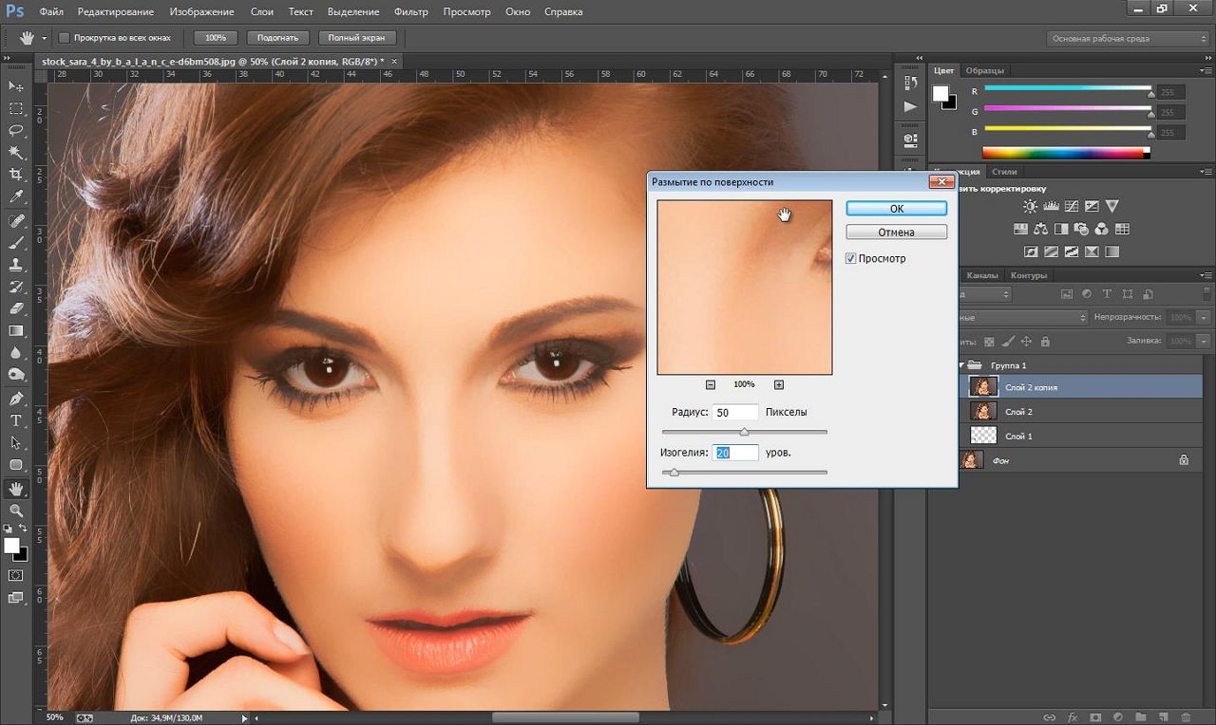Toggle the Просмотр preview checkbox
The width and height of the screenshot is (1216, 725).
pos(851,258)
